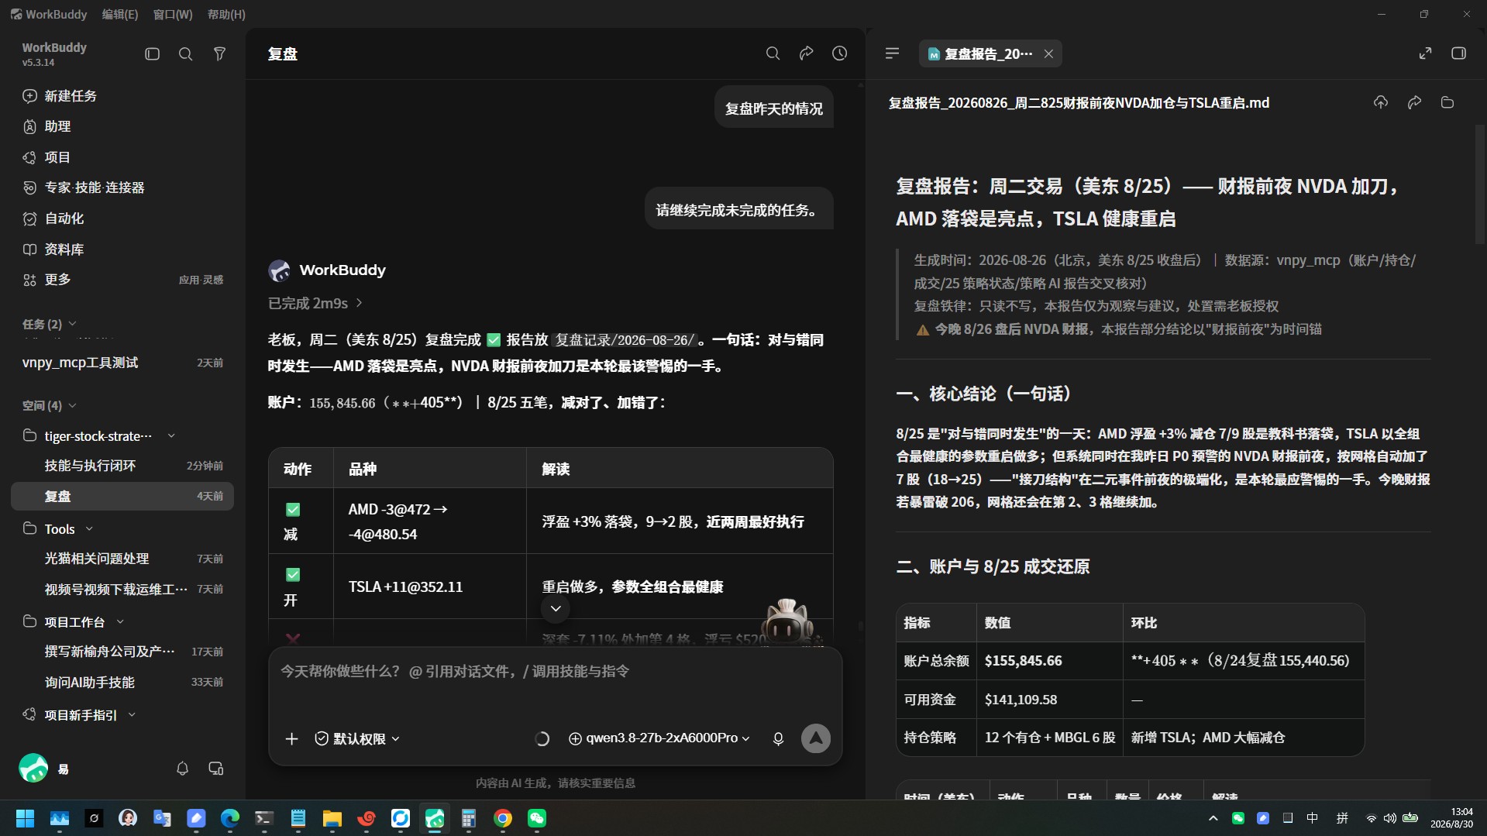This screenshot has width=1487, height=836.
Task: Open 默认权限 permission dropdown
Action: [x=357, y=738]
